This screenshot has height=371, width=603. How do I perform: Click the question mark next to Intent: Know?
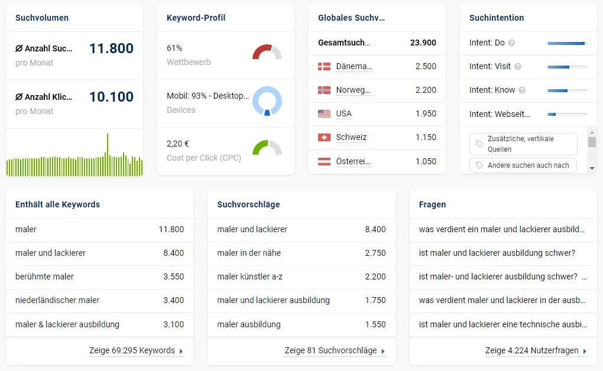[x=522, y=90]
